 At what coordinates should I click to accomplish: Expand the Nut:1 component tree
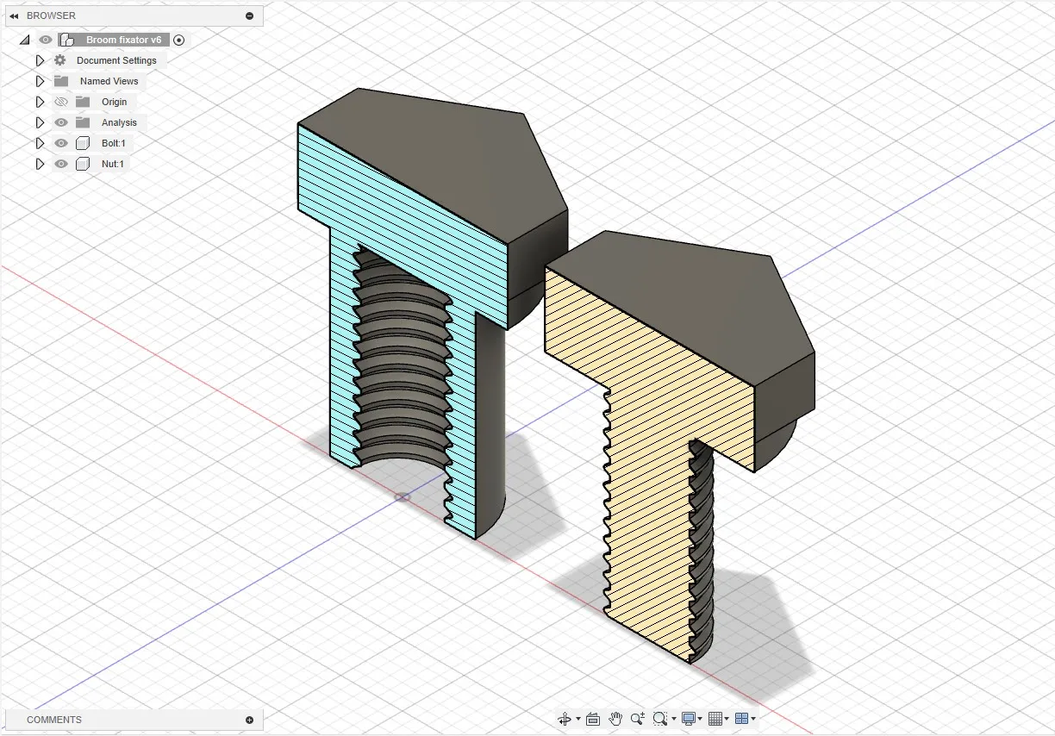click(x=40, y=164)
